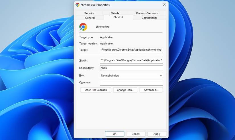235x140 pixels.
Task: Switch to the Security tab
Action: tap(89, 13)
